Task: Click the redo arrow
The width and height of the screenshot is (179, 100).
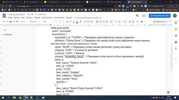Action: click(8, 22)
